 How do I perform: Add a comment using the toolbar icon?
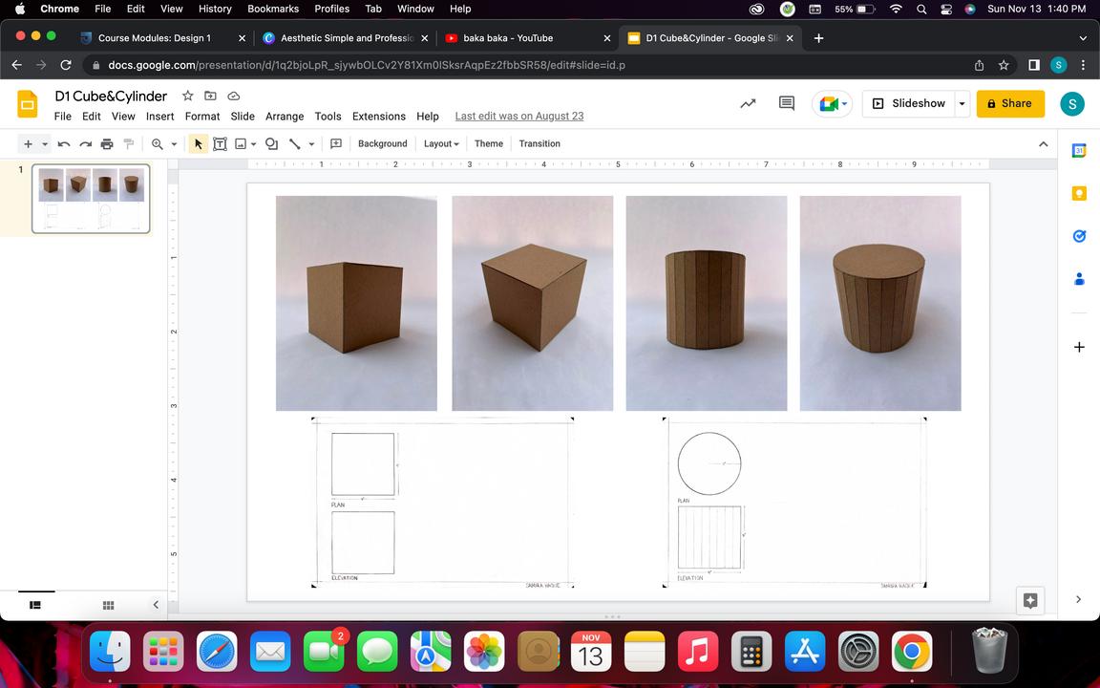pyautogui.click(x=336, y=144)
